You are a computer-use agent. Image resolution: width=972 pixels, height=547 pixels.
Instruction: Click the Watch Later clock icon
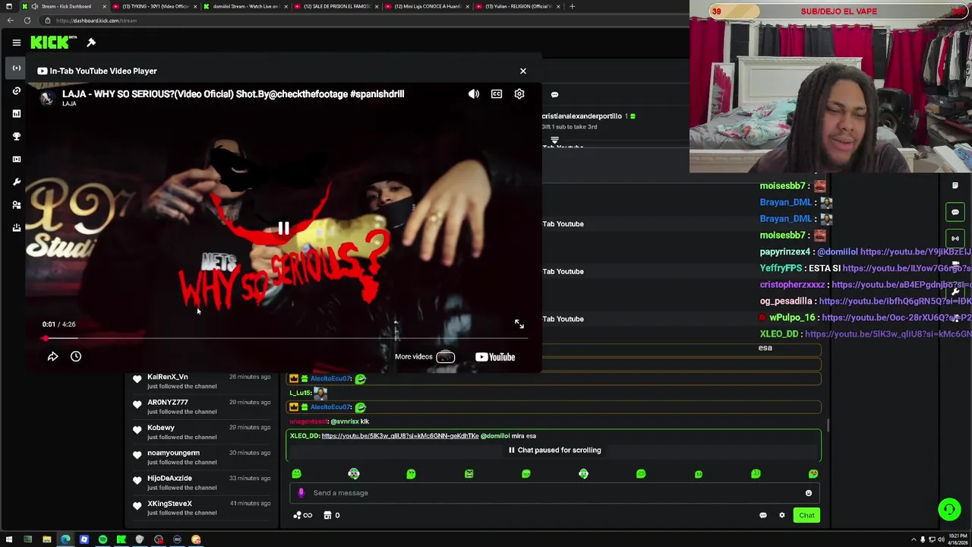(76, 356)
